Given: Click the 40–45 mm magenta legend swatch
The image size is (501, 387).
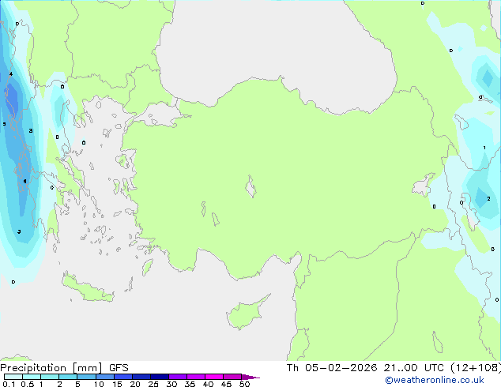Looking at the screenshot, I should (x=214, y=377).
